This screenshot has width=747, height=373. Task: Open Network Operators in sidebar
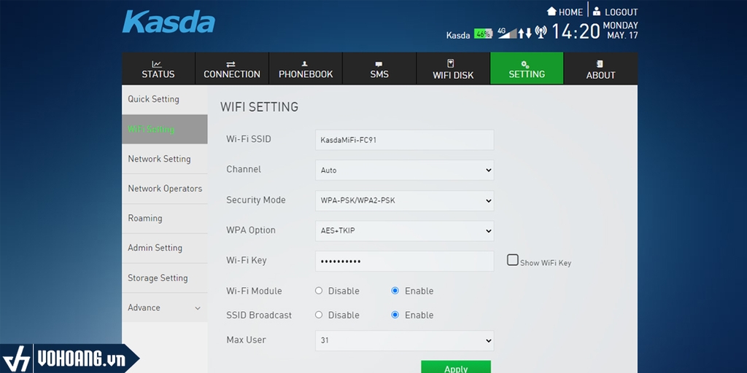[x=164, y=189]
